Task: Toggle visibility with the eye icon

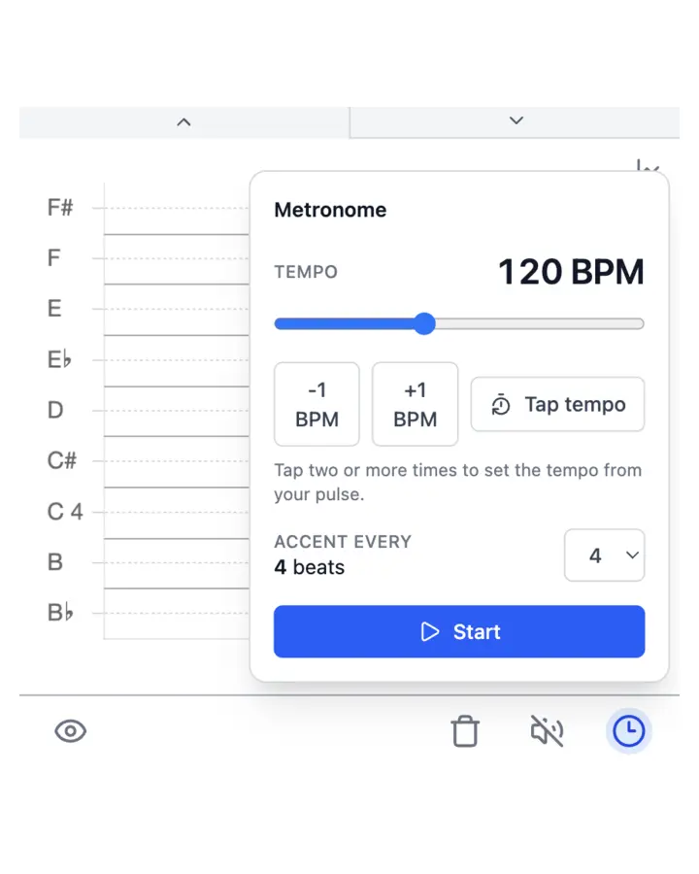Action: pos(70,731)
